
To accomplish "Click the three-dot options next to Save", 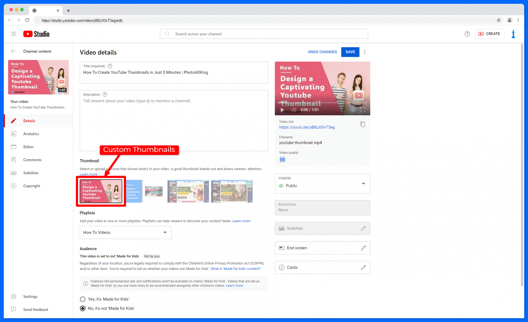I will click(x=365, y=52).
